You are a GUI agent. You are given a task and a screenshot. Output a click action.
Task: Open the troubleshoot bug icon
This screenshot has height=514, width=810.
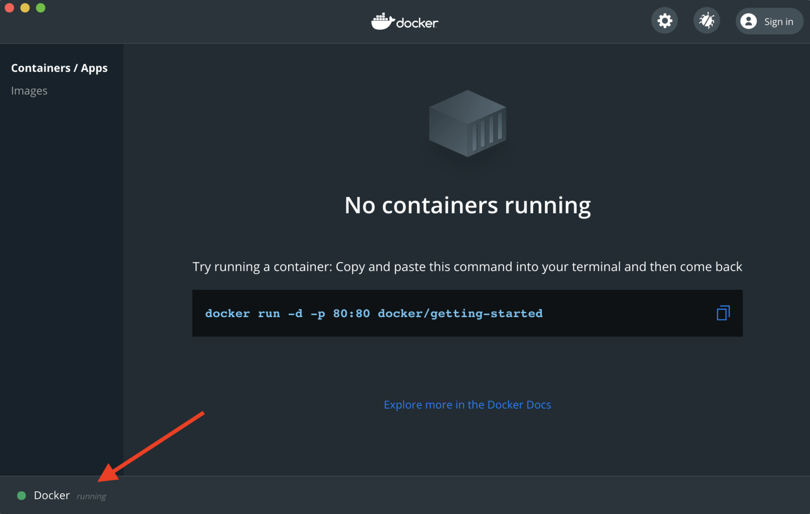point(706,21)
